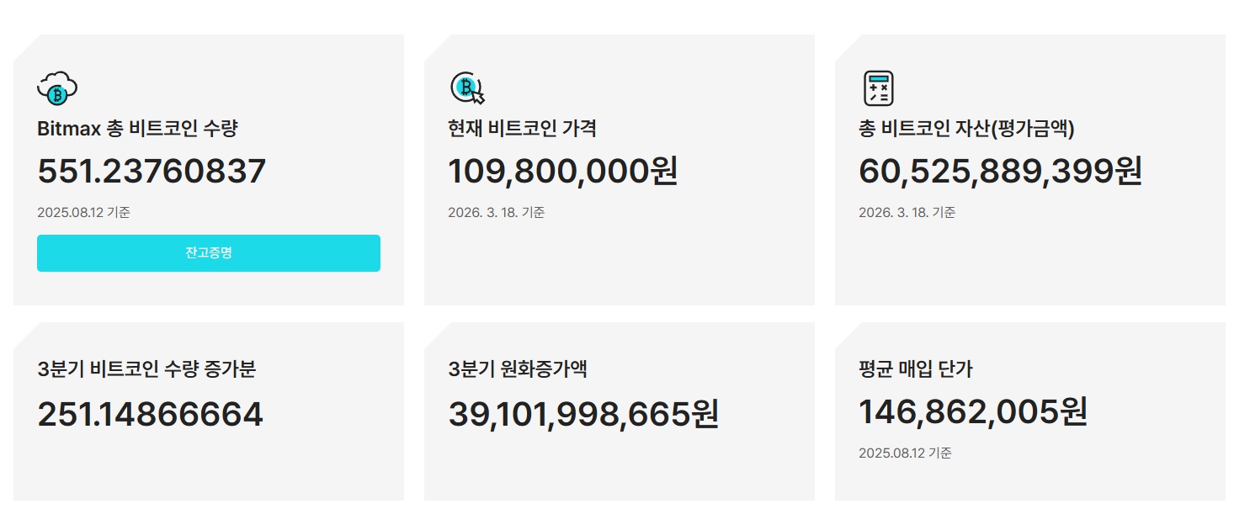Select the '총 비트코인 자산(평가금액)' heading
Screen dimensions: 1234x509
(966, 129)
